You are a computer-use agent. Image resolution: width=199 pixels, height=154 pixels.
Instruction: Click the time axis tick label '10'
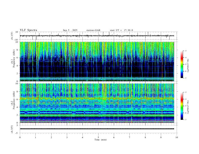click(177, 137)
